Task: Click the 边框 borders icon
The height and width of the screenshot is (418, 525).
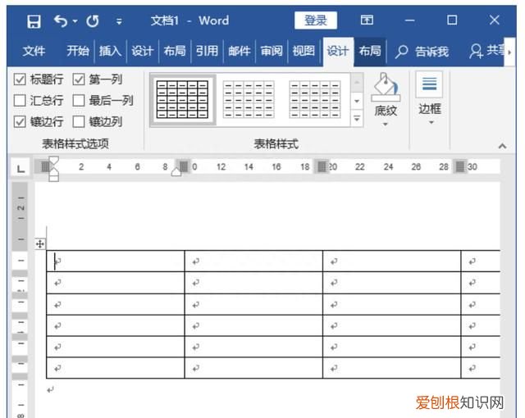Action: coord(429,84)
